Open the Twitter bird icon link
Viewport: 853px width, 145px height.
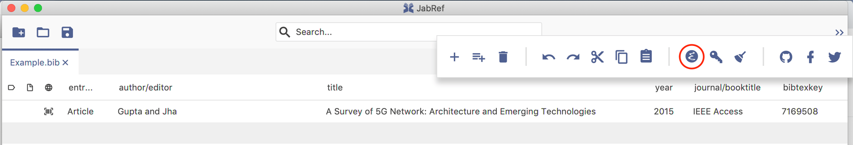[834, 57]
